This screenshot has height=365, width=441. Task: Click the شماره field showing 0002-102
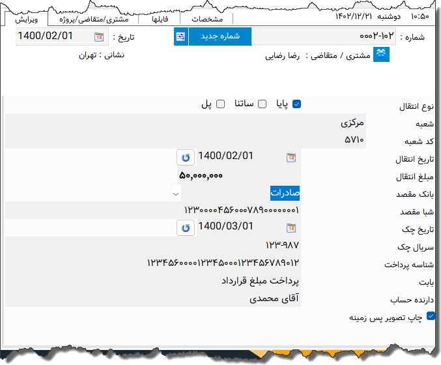(x=324, y=36)
